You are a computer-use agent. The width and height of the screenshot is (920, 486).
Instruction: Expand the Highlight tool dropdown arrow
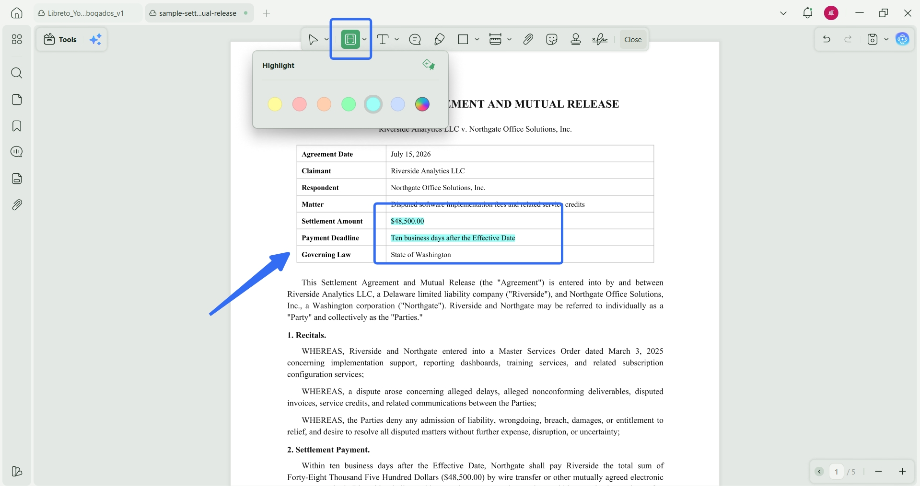pos(364,39)
